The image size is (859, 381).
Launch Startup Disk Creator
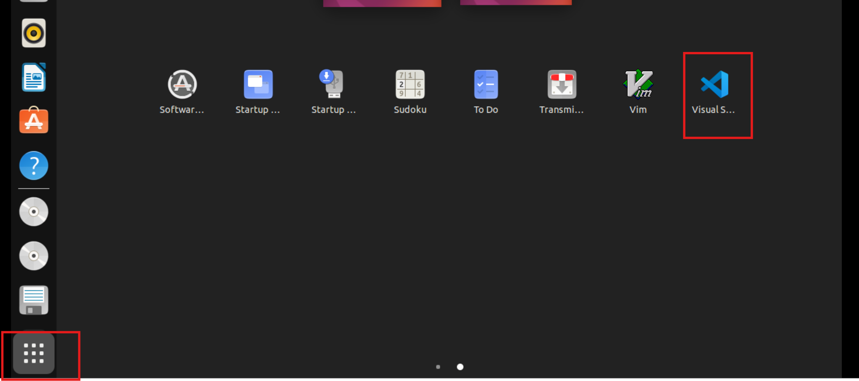334,85
